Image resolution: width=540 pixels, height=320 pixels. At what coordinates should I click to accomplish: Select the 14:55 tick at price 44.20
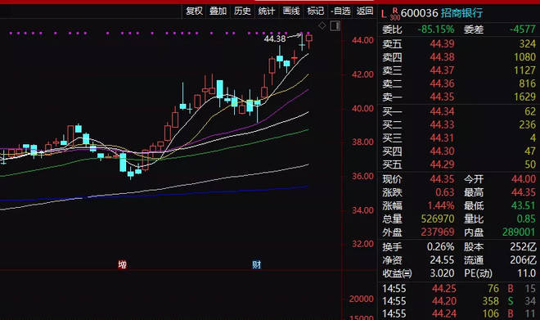[459, 301]
